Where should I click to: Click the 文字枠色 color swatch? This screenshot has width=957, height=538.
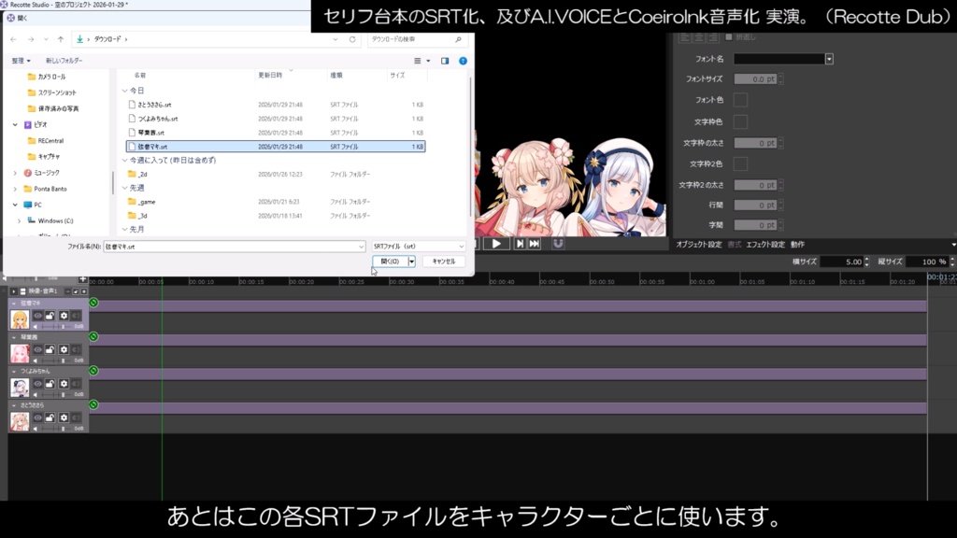click(740, 122)
